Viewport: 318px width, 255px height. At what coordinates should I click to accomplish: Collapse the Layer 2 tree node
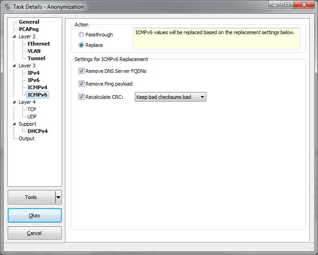[x=14, y=36]
